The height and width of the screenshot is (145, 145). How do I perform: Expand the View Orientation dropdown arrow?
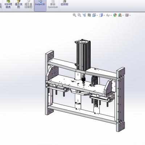(97, 15)
